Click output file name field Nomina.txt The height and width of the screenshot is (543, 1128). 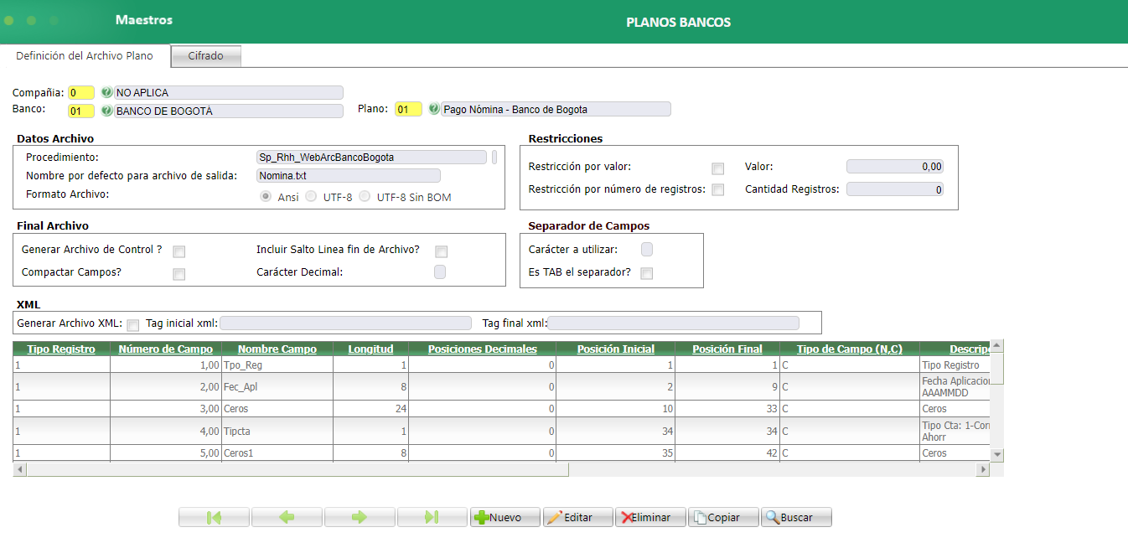348,175
